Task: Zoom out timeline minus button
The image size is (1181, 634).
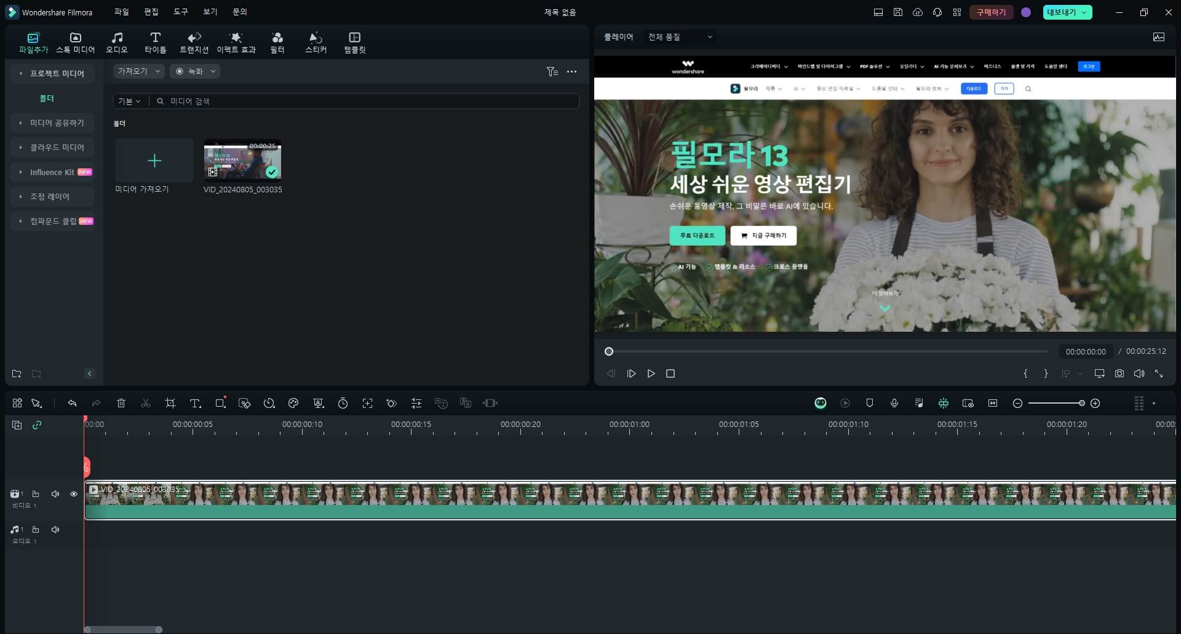Action: coord(1017,403)
